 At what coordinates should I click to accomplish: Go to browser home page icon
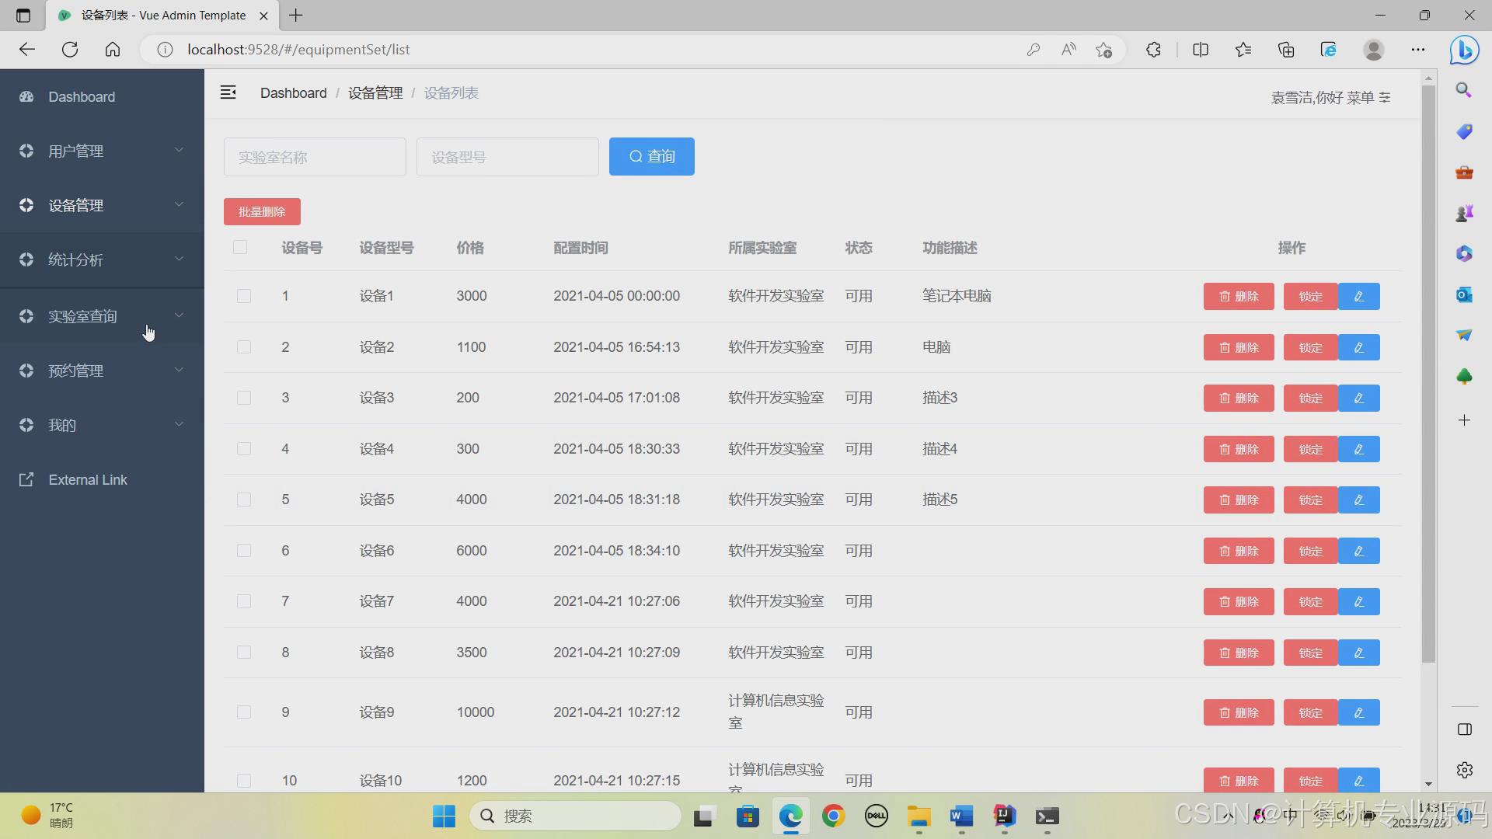(113, 50)
